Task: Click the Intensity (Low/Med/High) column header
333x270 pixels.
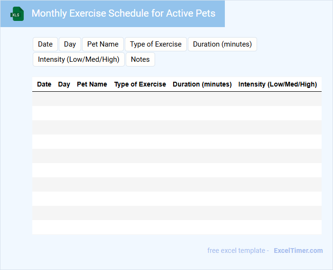Action: click(x=277, y=84)
